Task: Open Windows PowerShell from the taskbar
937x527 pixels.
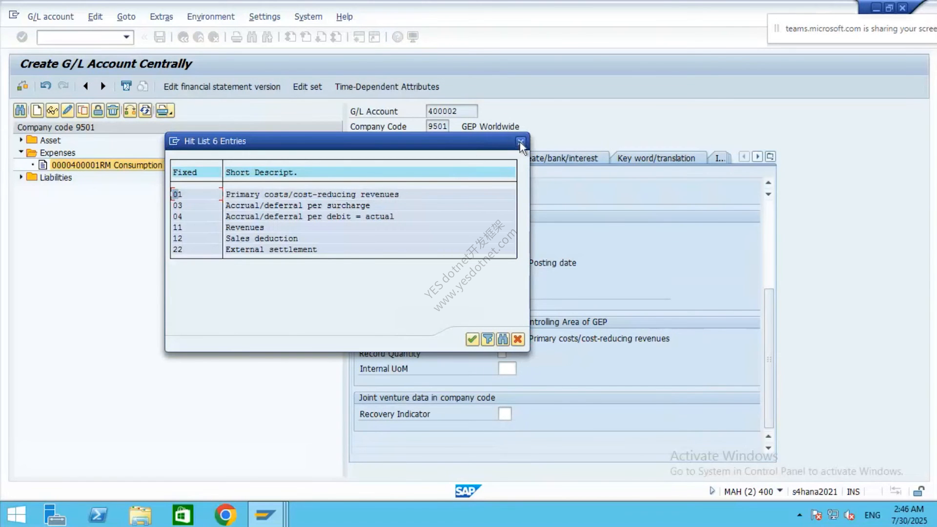Action: (x=98, y=515)
